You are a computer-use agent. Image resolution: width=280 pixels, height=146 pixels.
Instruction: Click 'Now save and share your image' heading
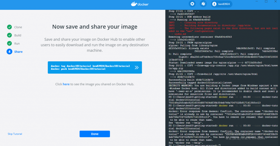pyautogui.click(x=95, y=27)
